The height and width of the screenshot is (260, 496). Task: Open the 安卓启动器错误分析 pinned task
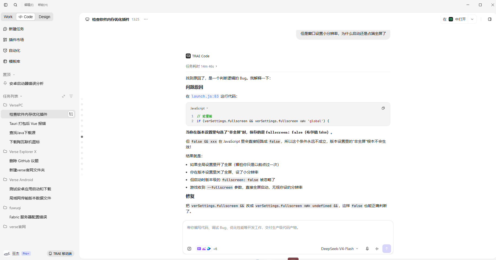pyautogui.click(x=27, y=84)
